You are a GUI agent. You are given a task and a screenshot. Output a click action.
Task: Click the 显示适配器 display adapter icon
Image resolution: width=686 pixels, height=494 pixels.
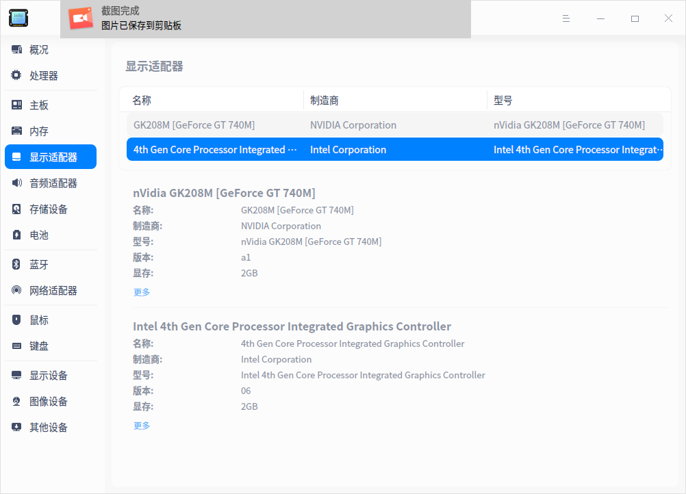[x=16, y=157]
